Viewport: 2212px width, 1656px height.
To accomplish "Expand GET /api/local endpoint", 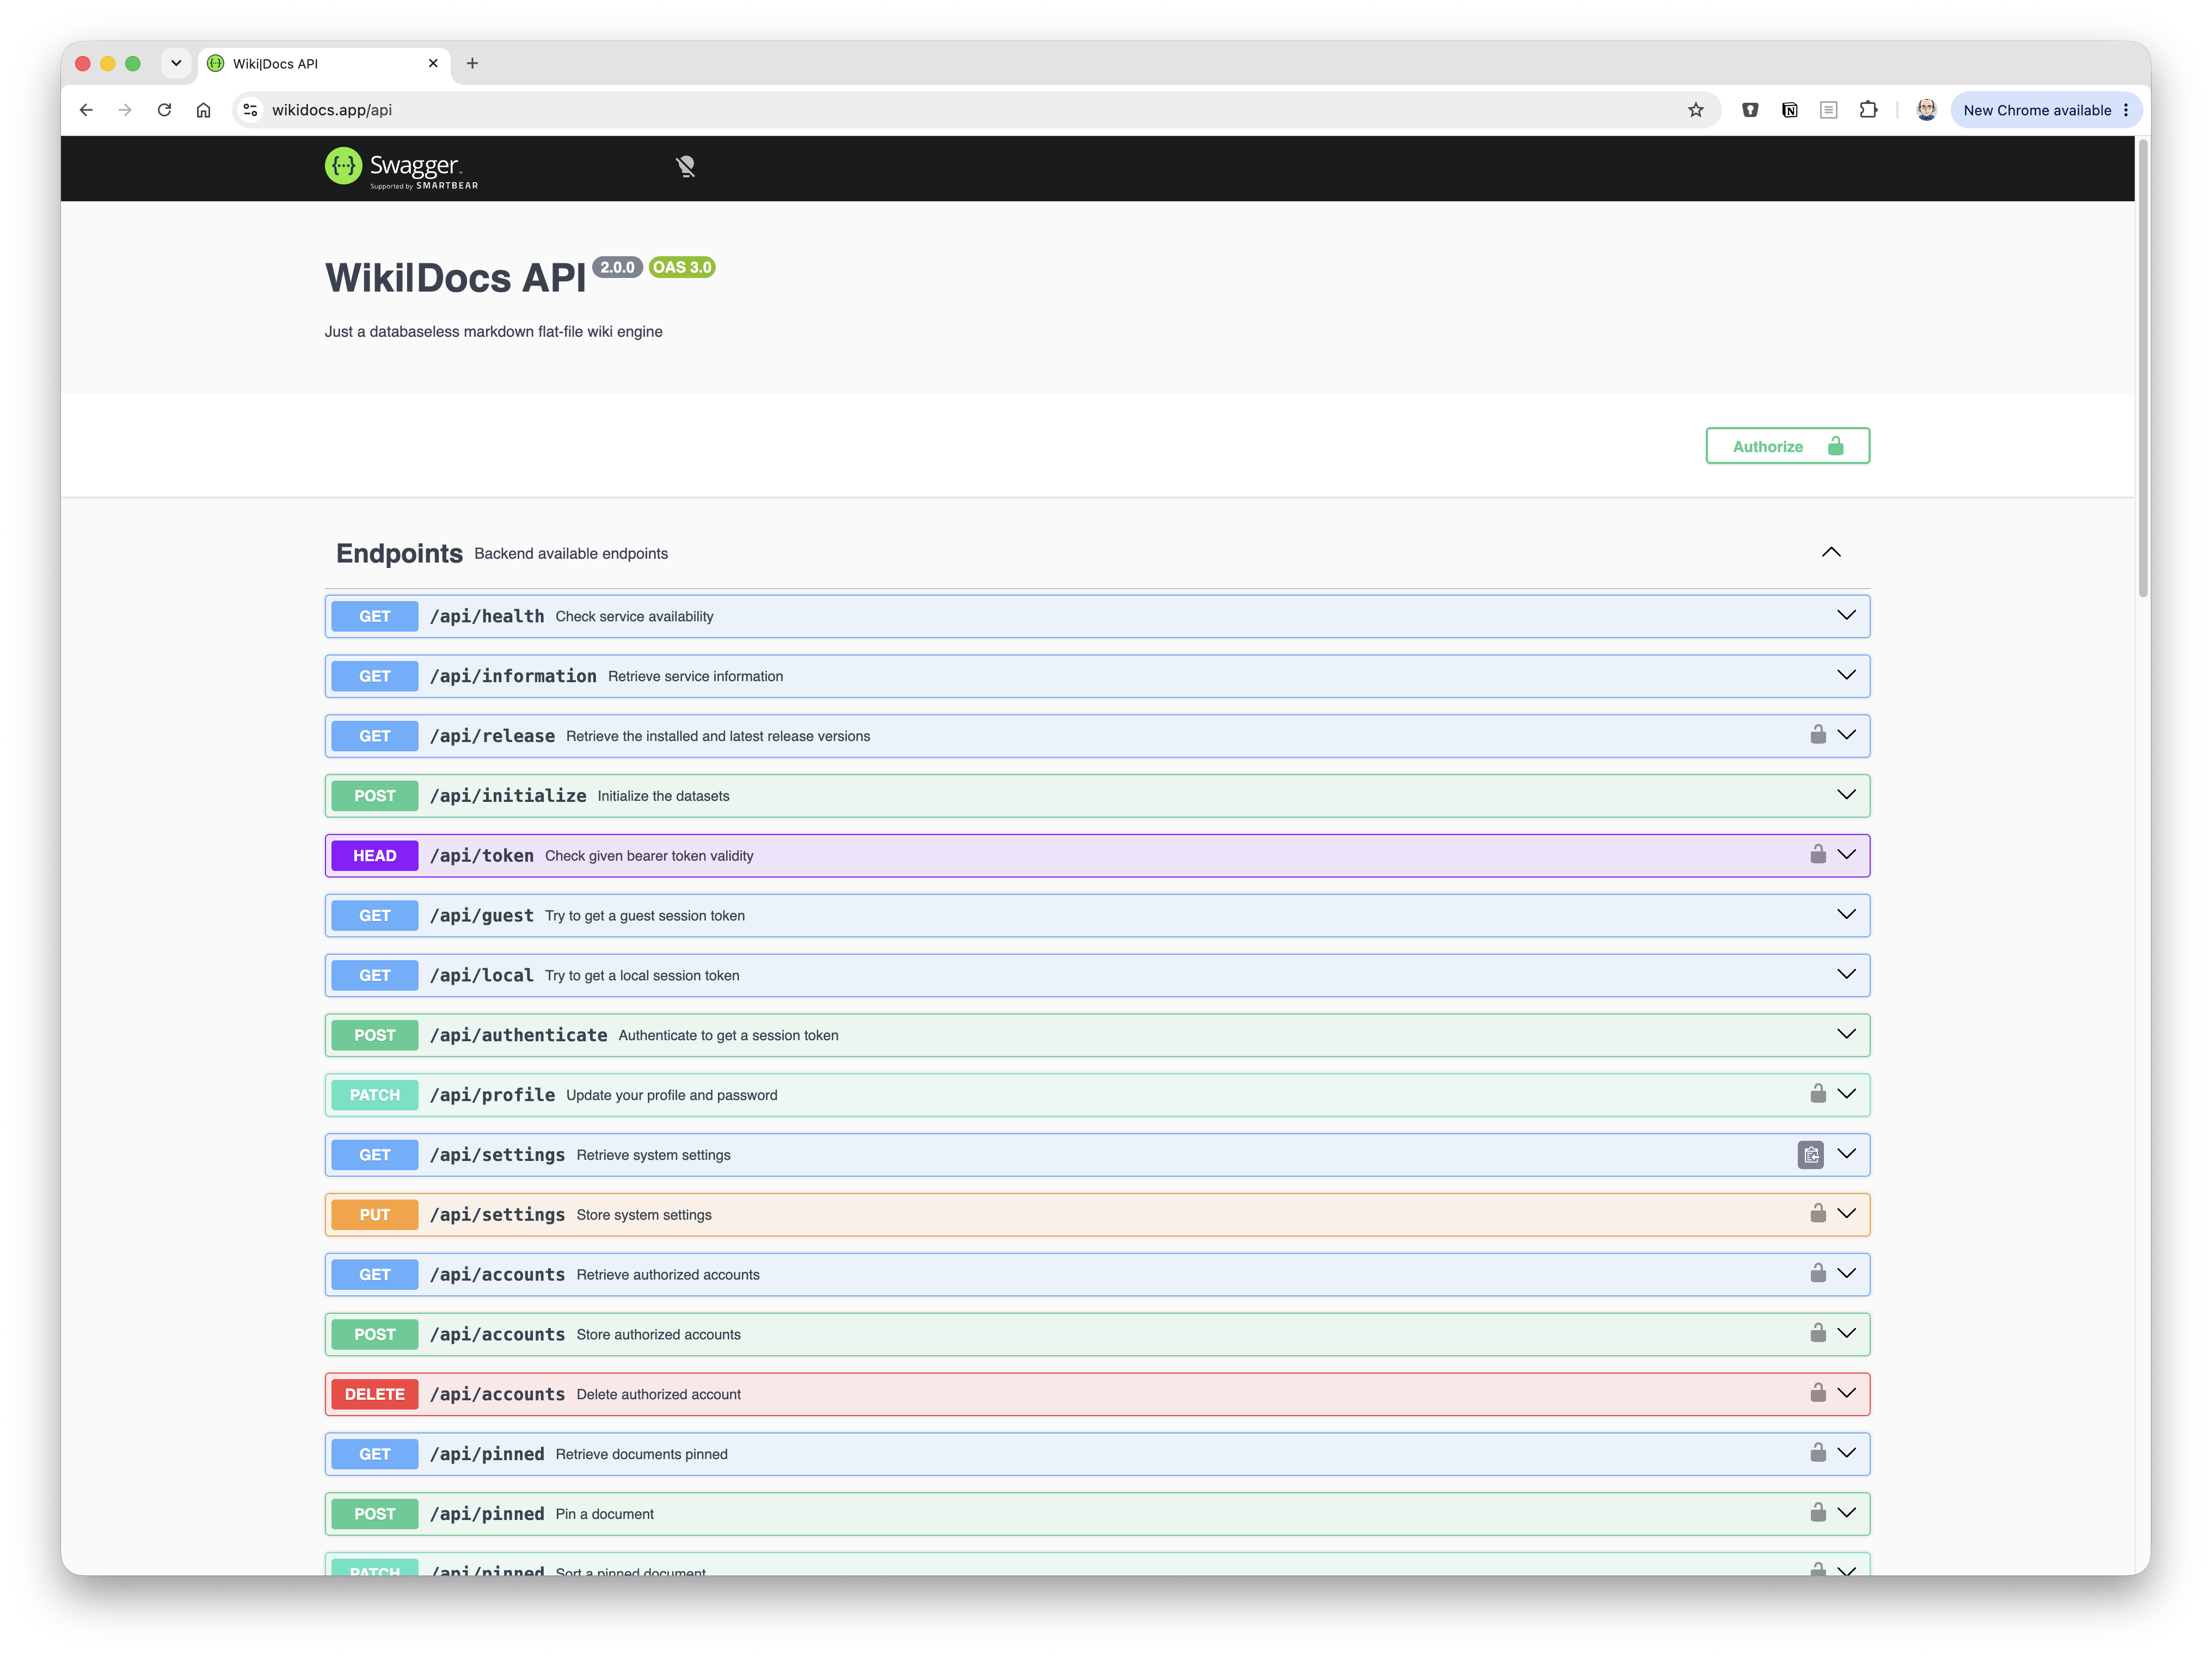I will tap(1097, 975).
